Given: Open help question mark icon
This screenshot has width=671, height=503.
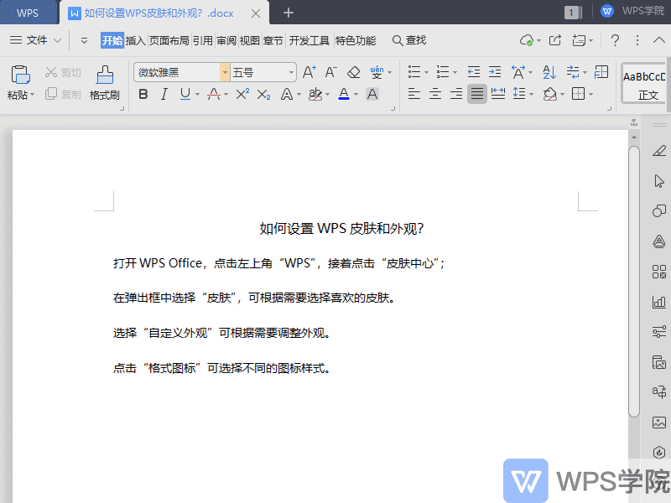Looking at the screenshot, I should (x=615, y=40).
